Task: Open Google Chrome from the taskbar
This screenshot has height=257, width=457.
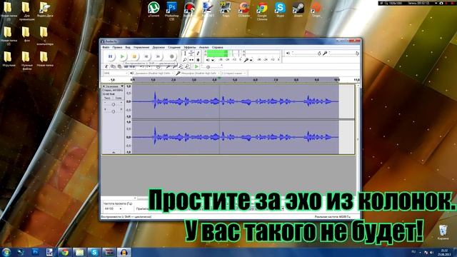Action: coord(64,252)
